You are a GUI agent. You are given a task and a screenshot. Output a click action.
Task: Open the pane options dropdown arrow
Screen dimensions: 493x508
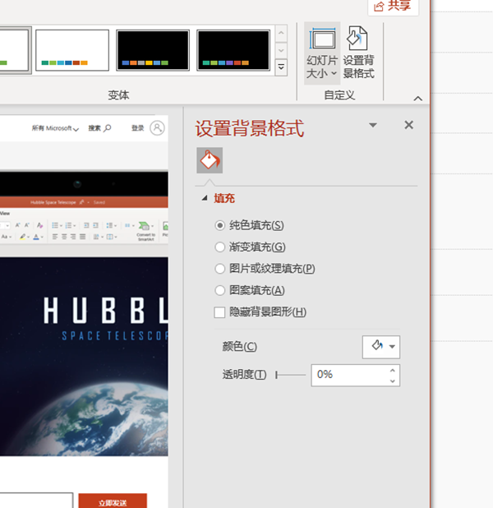tap(373, 125)
